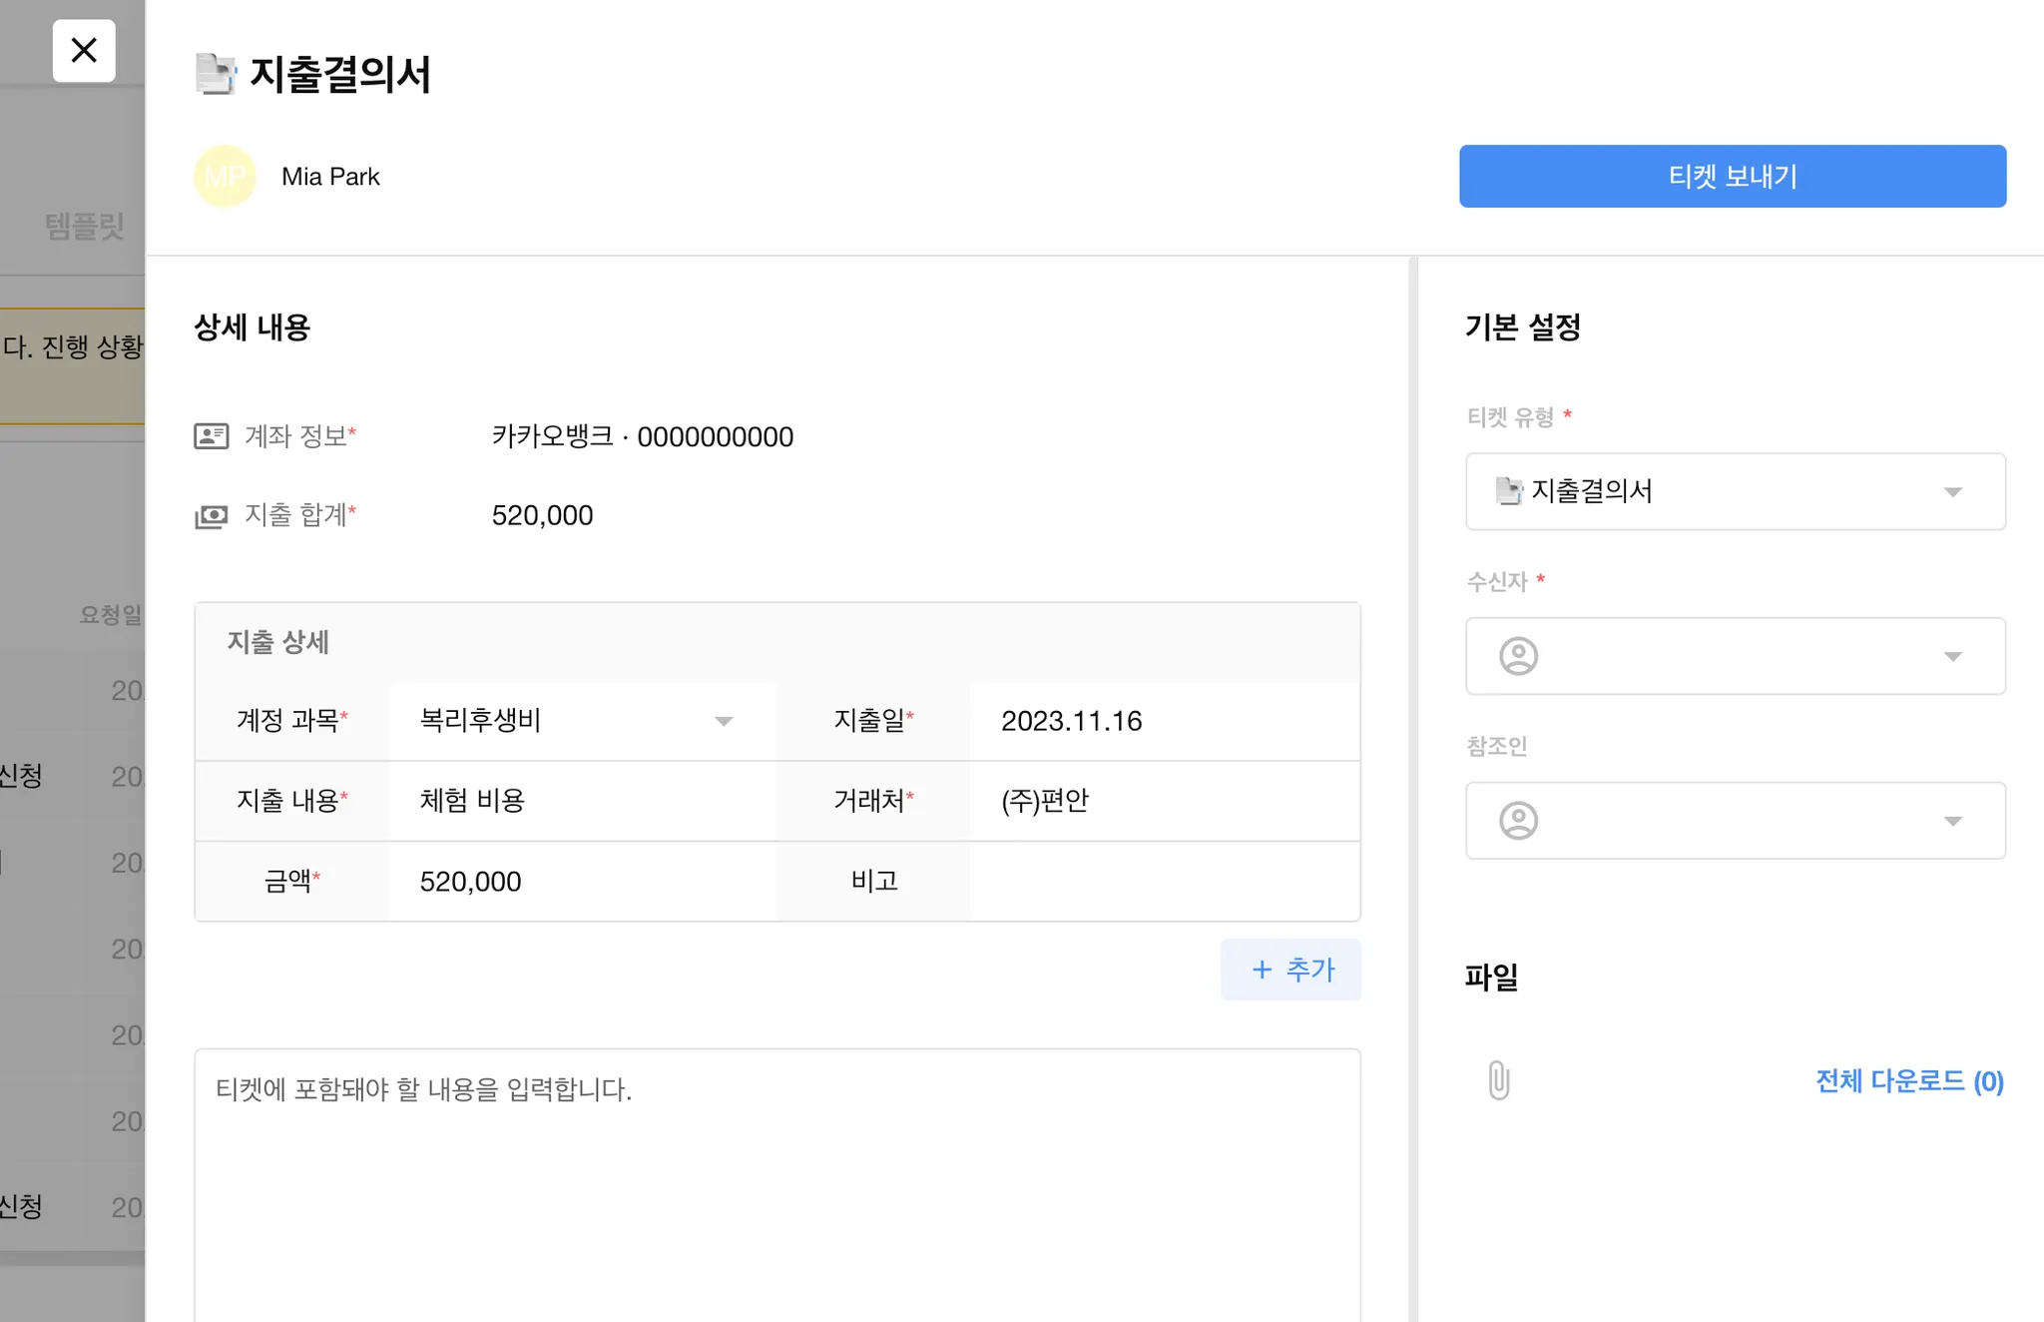The width and height of the screenshot is (2044, 1322).
Task: Click Mia Park's MP avatar
Action: point(225,177)
